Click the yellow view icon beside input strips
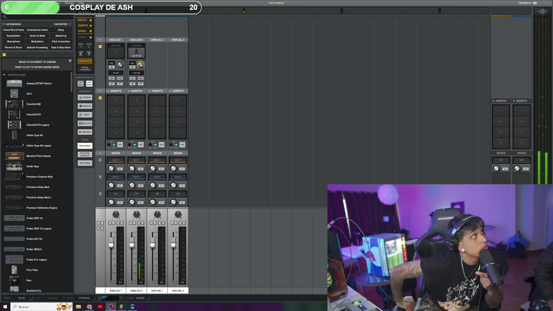553x311 pixels. coord(100,47)
